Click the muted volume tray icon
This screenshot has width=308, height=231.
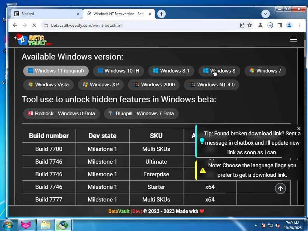(278, 225)
